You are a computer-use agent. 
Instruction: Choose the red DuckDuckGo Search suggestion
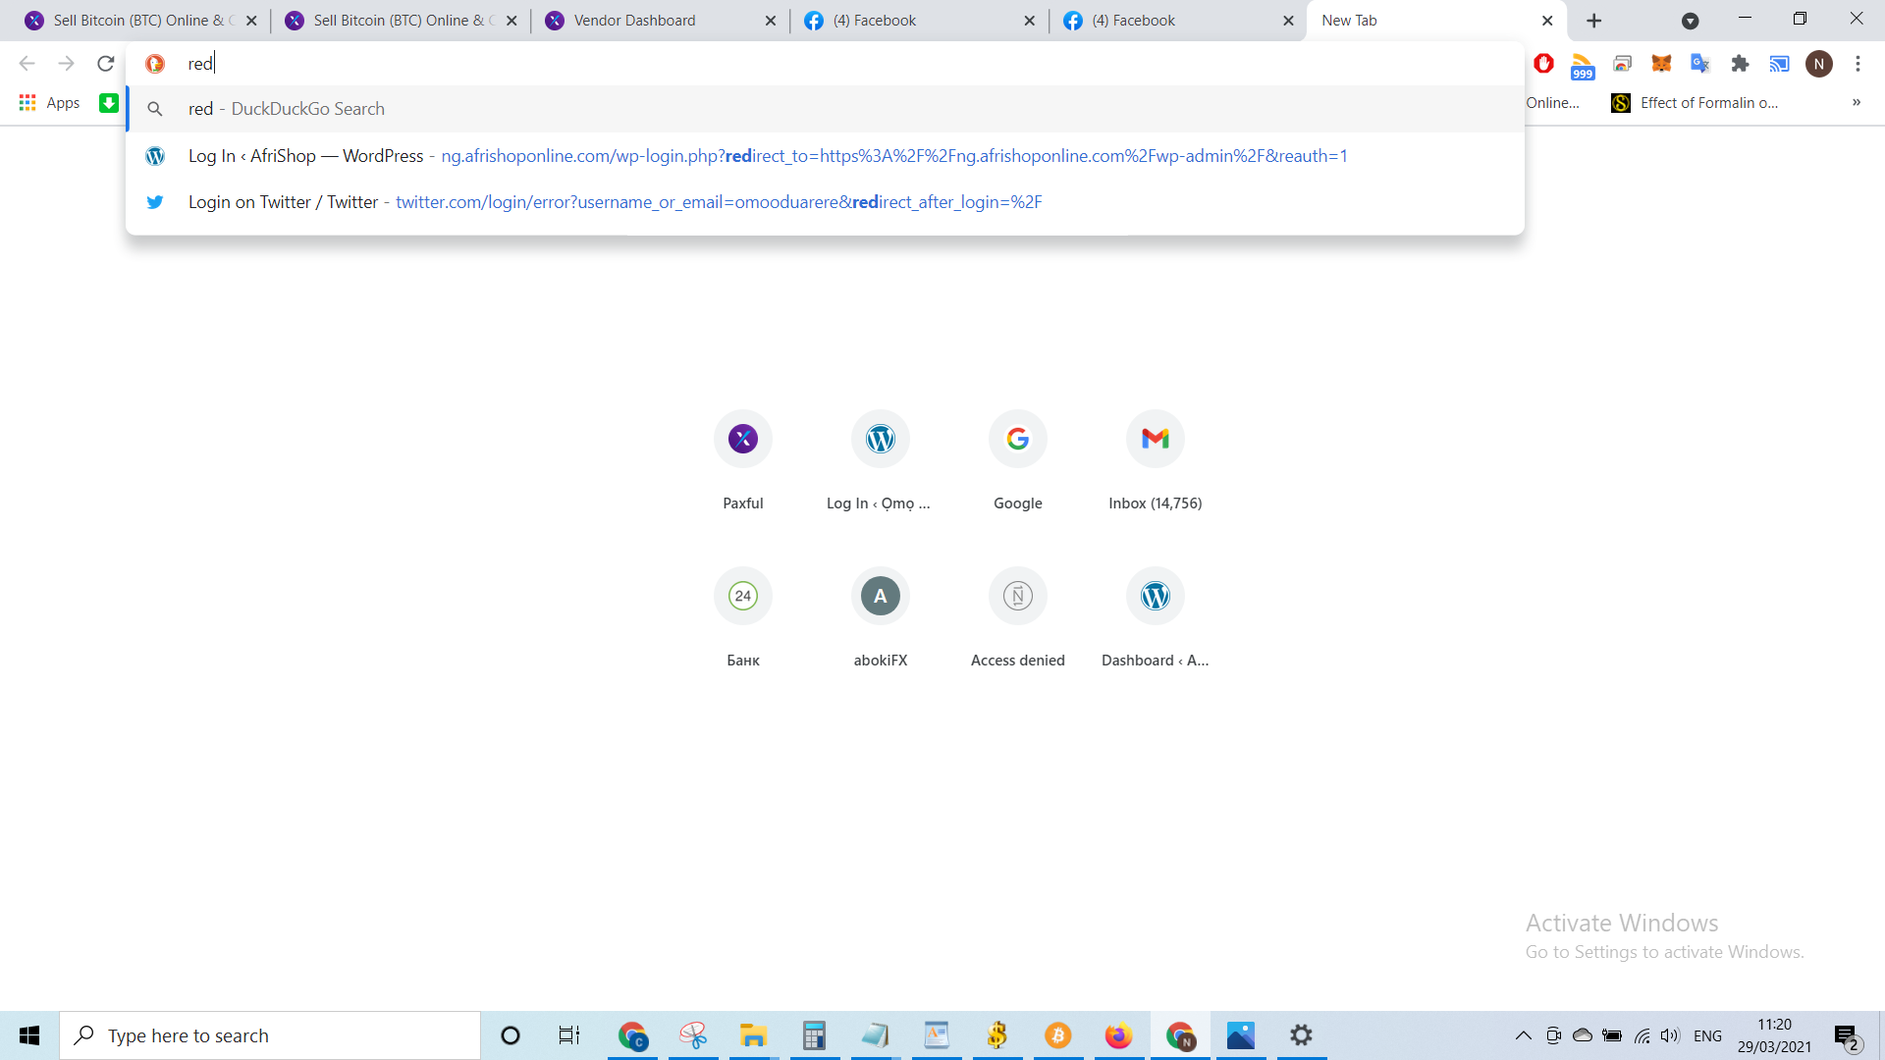(825, 109)
